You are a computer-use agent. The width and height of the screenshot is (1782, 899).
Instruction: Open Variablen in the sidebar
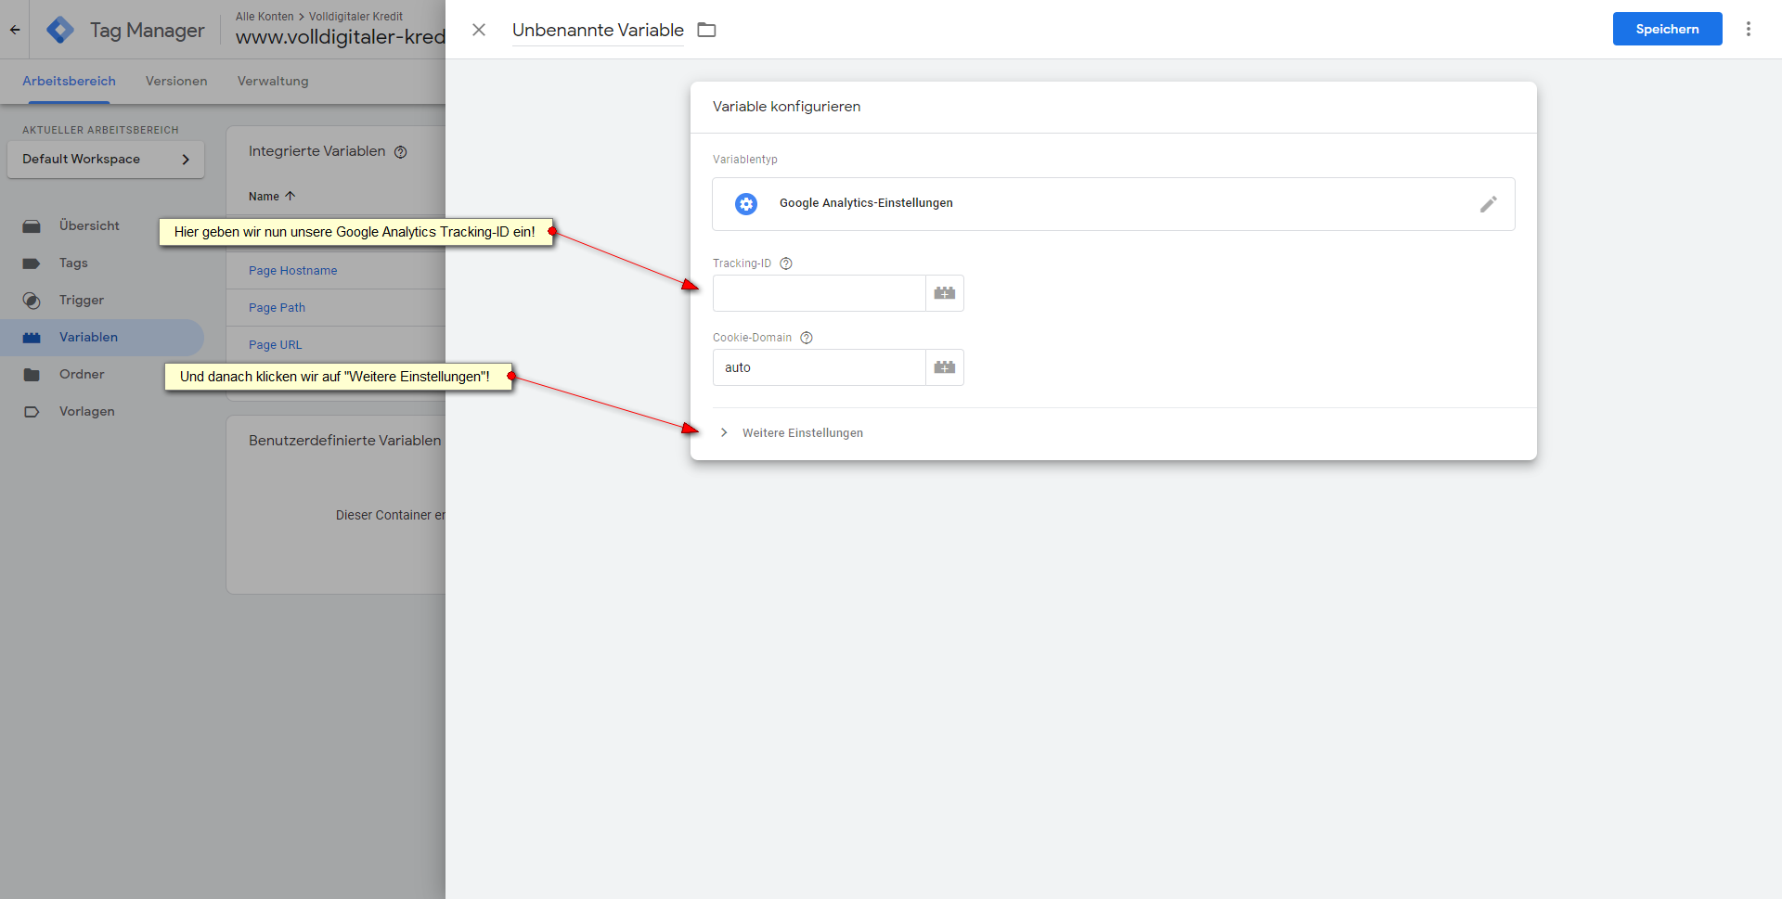pos(88,337)
